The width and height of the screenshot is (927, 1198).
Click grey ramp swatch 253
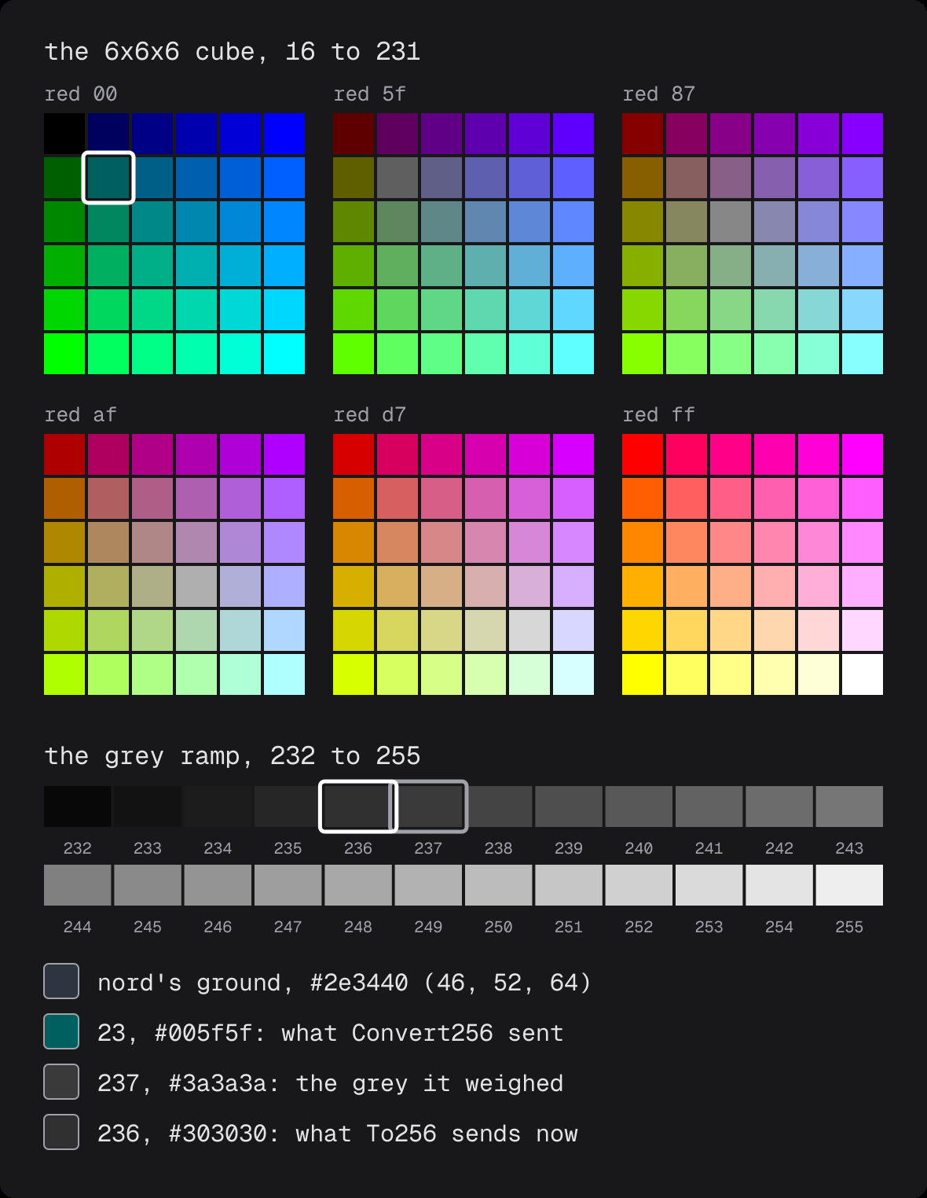[709, 885]
